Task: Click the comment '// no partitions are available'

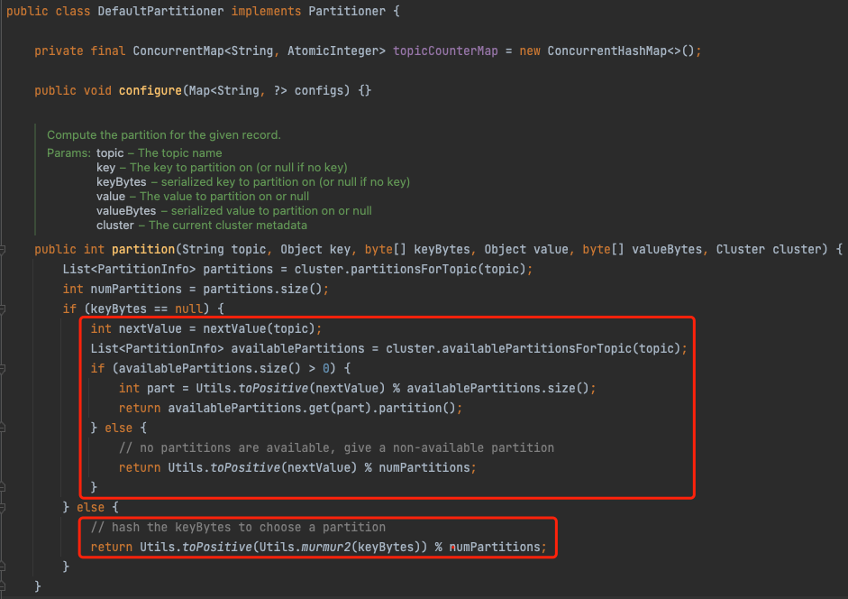Action: (336, 448)
